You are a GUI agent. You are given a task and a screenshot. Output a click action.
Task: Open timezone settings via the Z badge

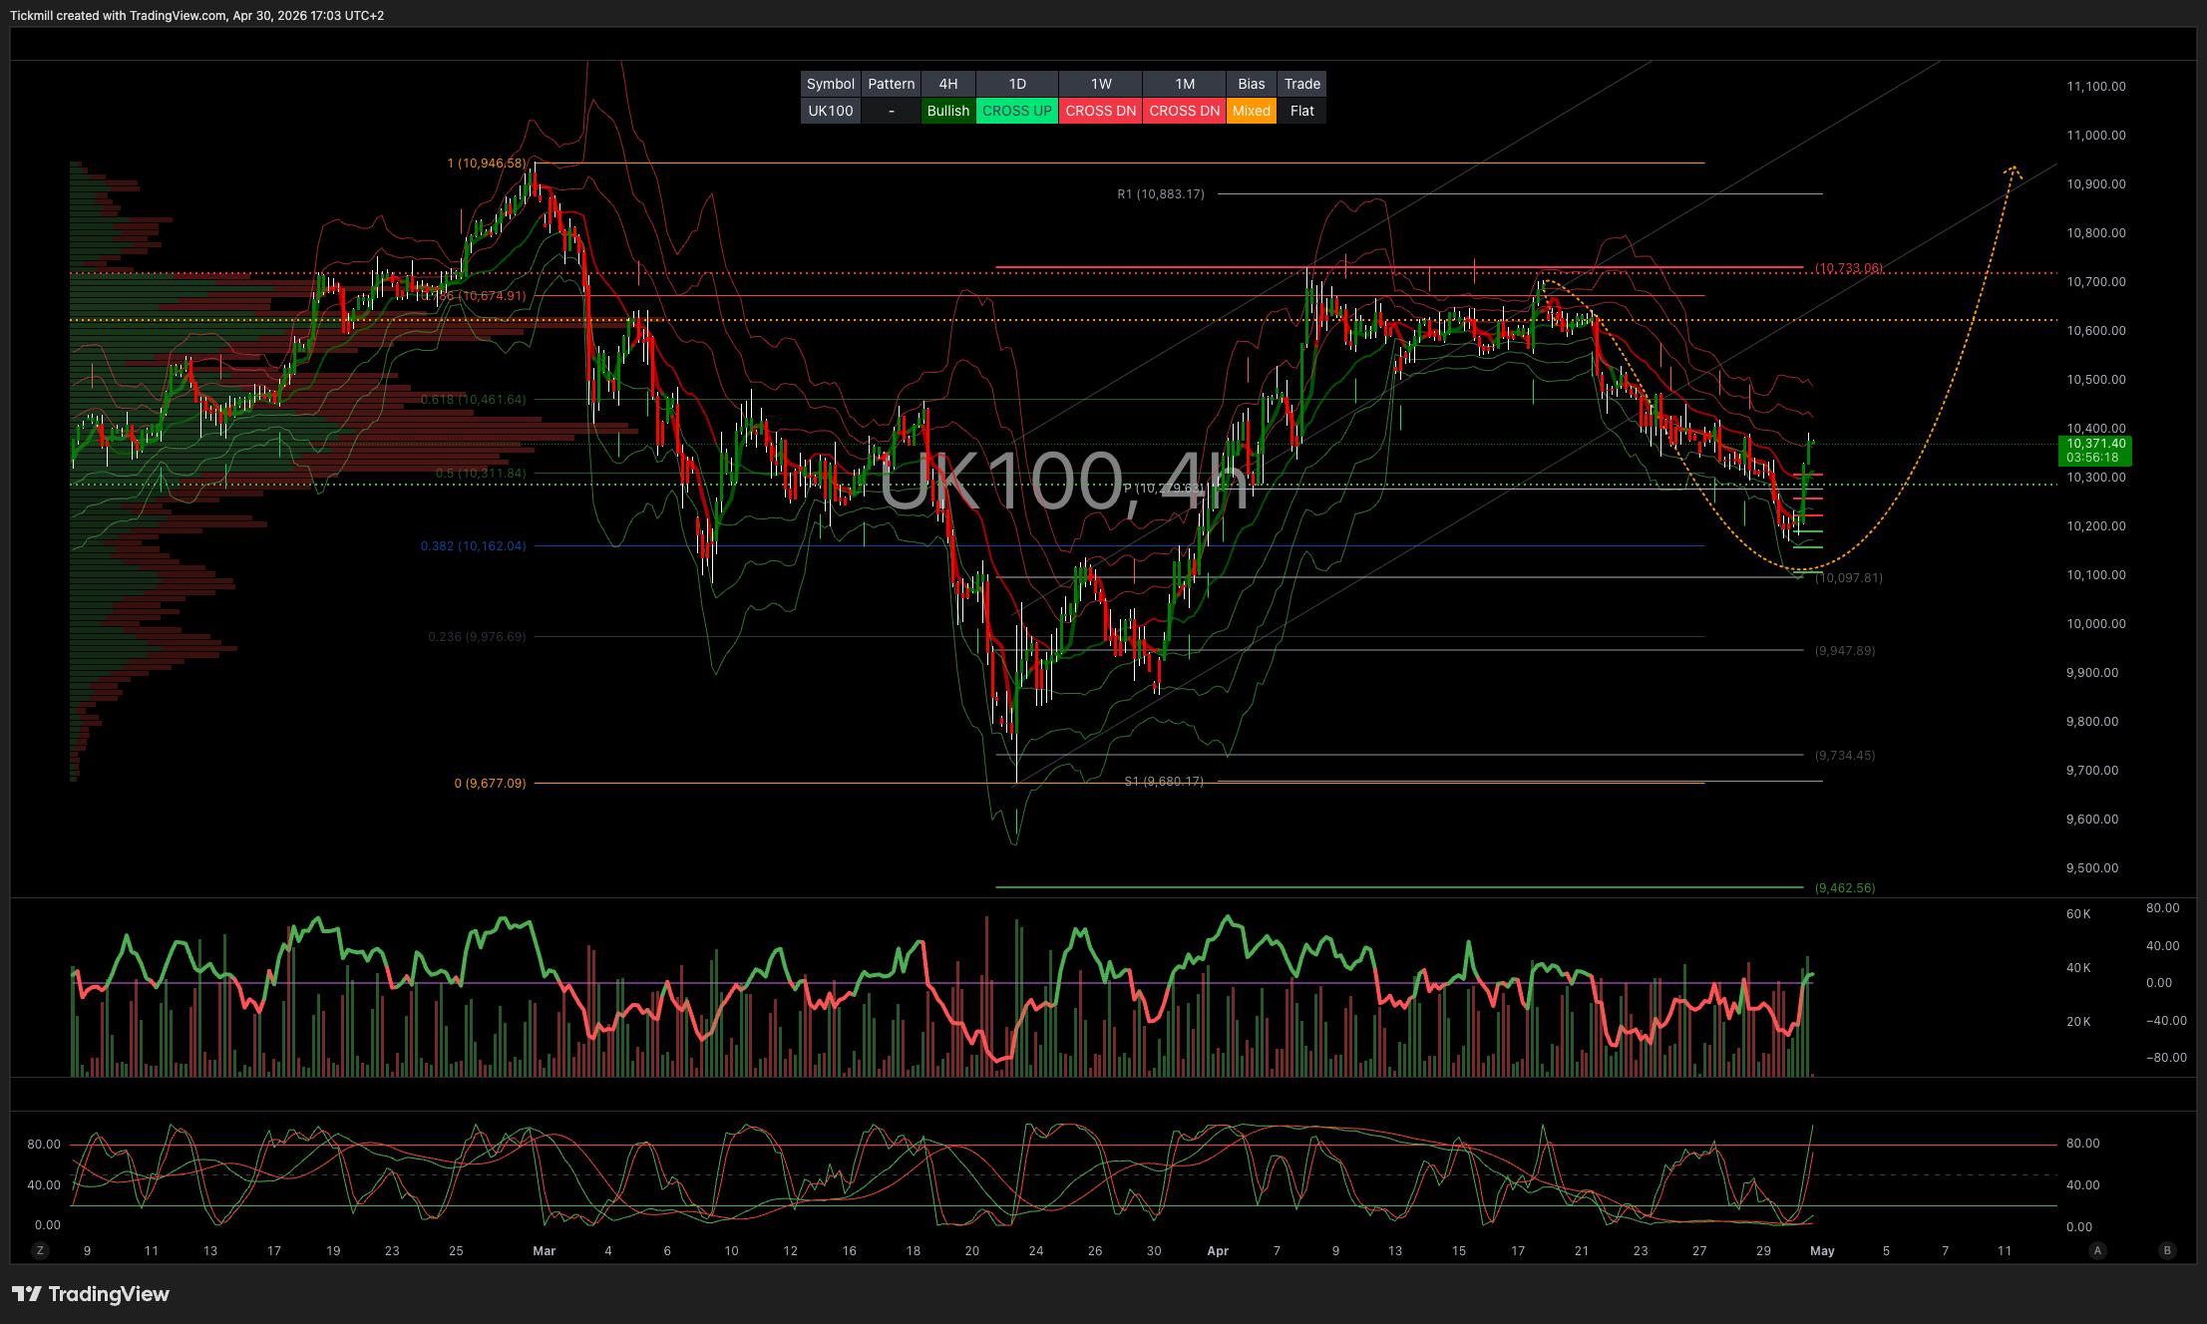(x=39, y=1249)
